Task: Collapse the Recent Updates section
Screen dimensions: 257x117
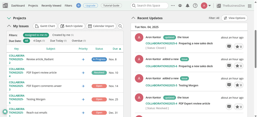Action: pos(134,18)
